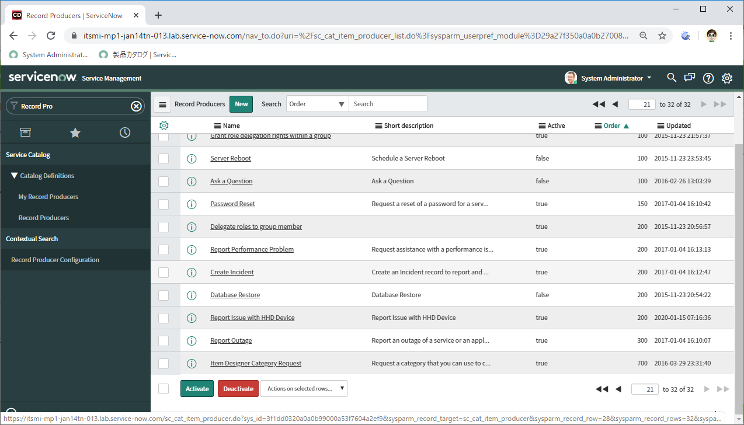Image resolution: width=744 pixels, height=425 pixels.
Task: Bookmark this page with star icon
Action: tap(662, 36)
